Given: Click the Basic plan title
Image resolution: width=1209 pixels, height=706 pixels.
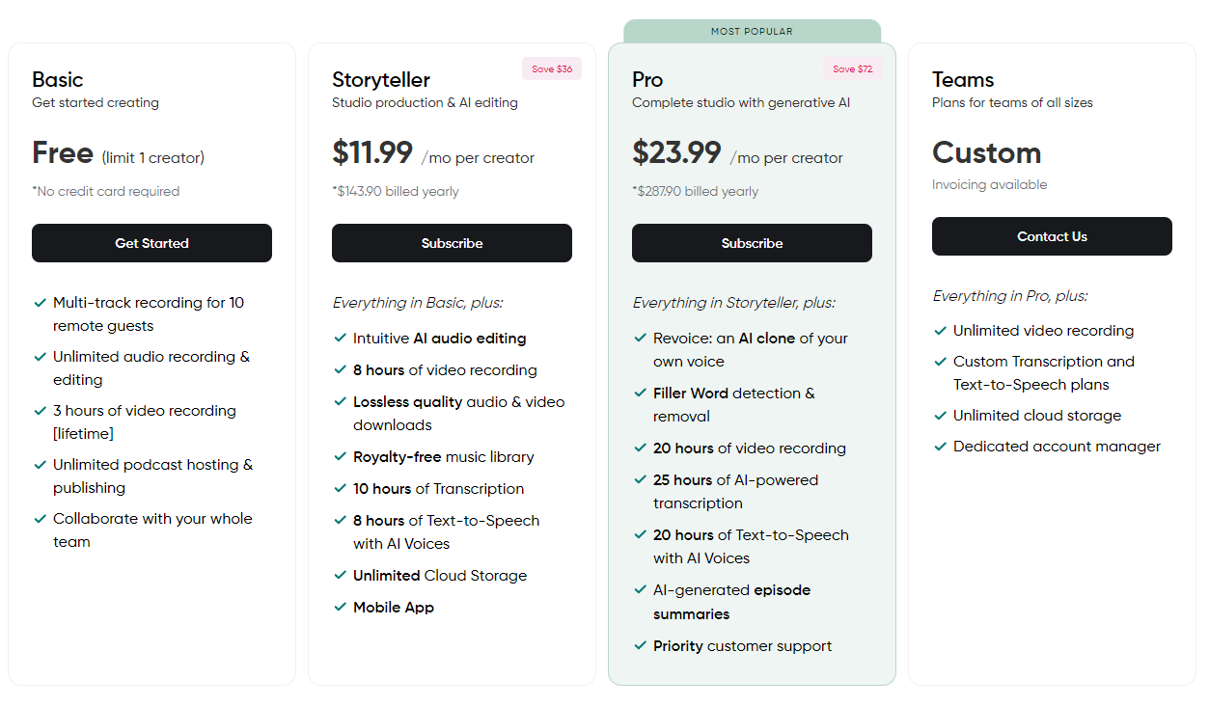Looking at the screenshot, I should coord(58,79).
